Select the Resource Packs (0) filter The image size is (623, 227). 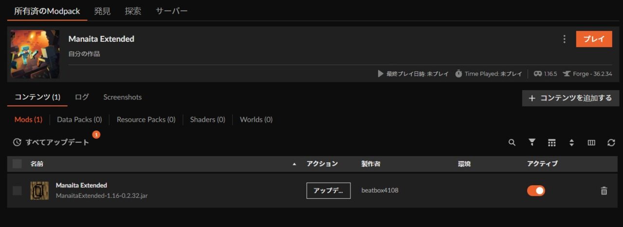pos(146,119)
